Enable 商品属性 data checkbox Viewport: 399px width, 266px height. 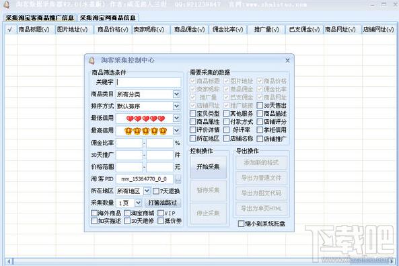coord(193,122)
